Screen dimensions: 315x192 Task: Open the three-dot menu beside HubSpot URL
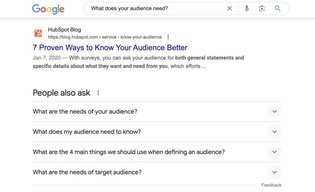point(168,37)
